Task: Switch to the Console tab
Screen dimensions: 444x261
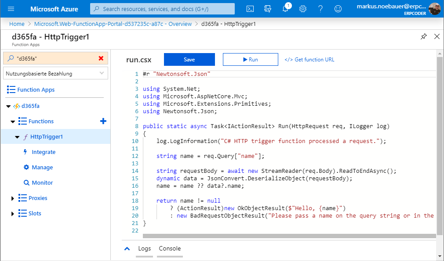Action: 170,248
